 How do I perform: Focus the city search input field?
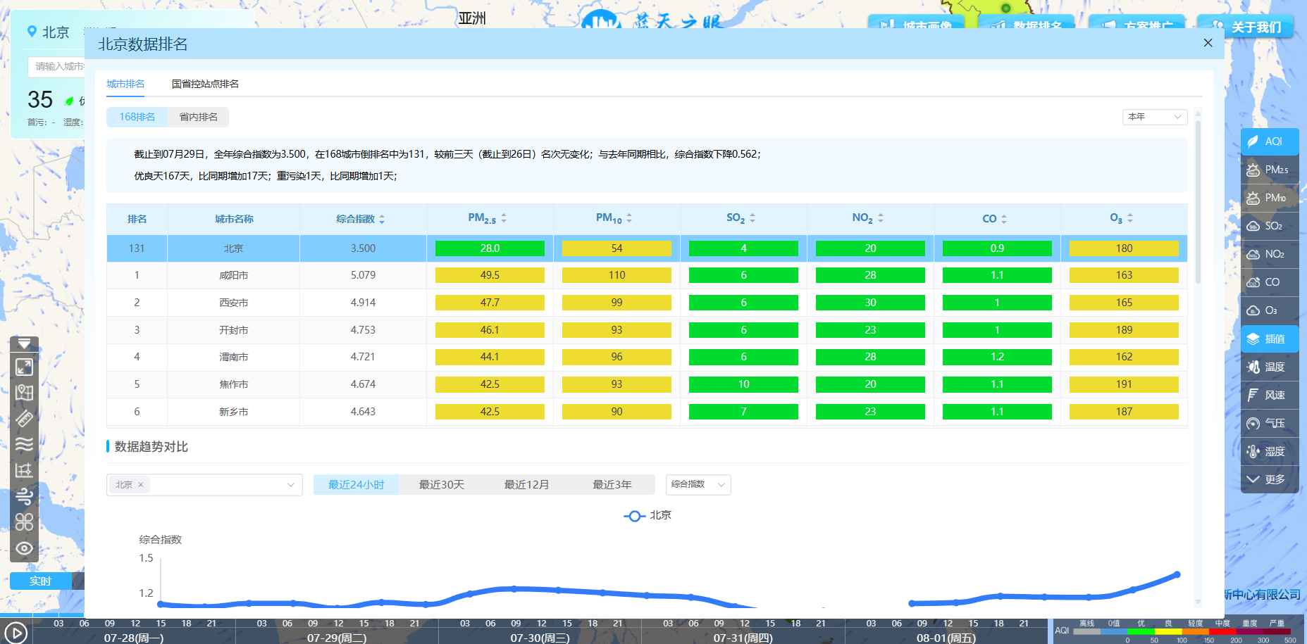coord(56,67)
